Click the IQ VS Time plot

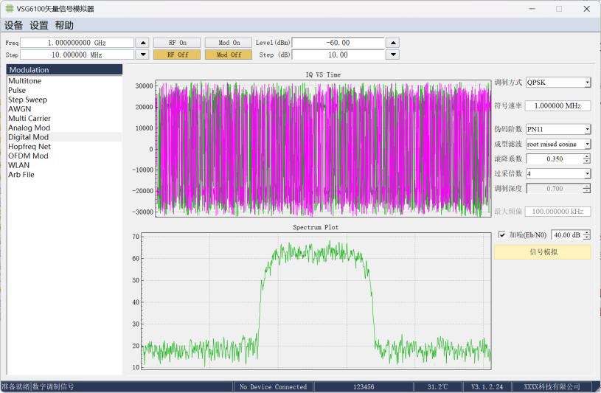[x=323, y=148]
